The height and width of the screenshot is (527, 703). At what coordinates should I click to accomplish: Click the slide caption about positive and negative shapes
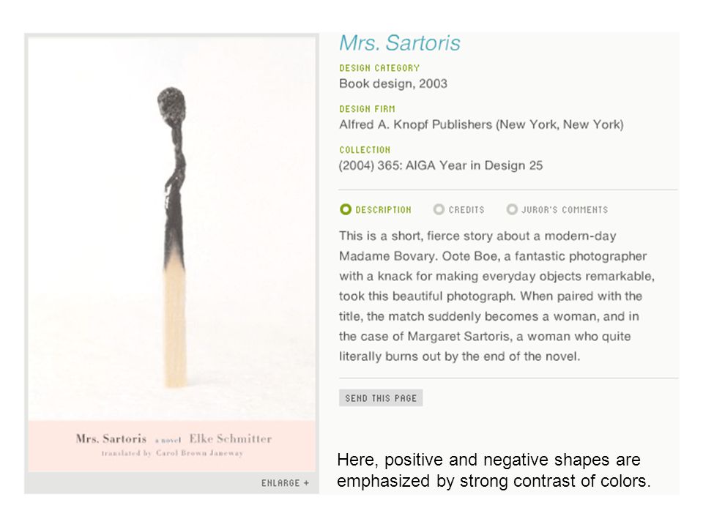(x=494, y=470)
